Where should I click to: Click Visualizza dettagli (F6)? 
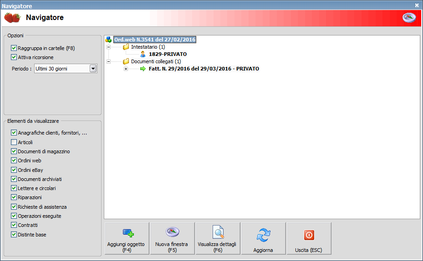(x=218, y=238)
